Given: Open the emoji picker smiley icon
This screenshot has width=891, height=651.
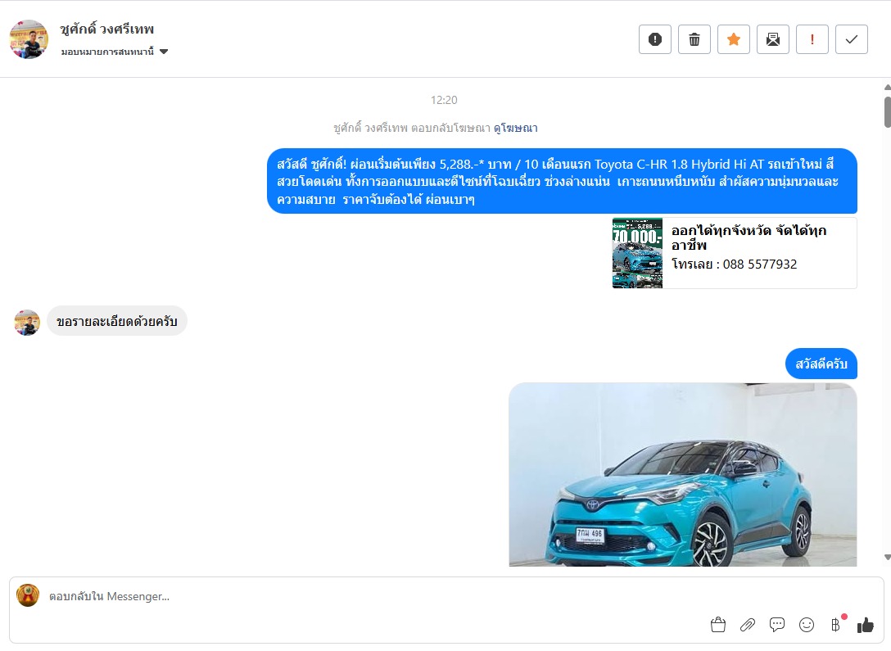Looking at the screenshot, I should pos(807,625).
